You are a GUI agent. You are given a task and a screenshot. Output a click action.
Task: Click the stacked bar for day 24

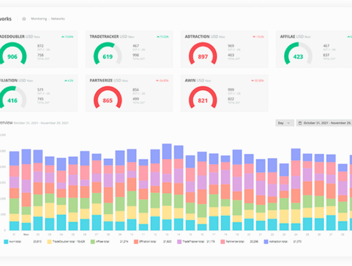point(296,189)
